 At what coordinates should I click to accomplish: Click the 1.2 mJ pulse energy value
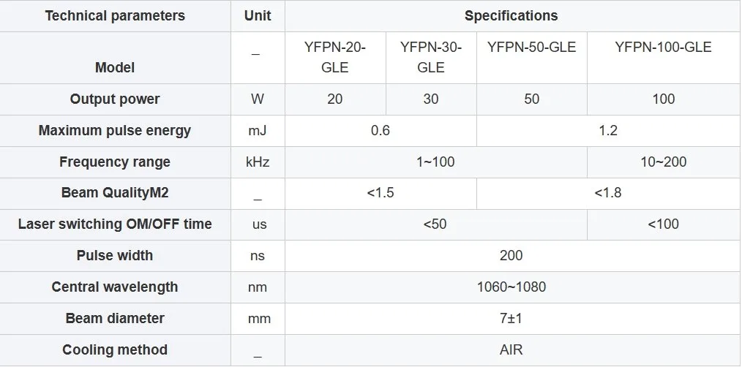(x=608, y=131)
